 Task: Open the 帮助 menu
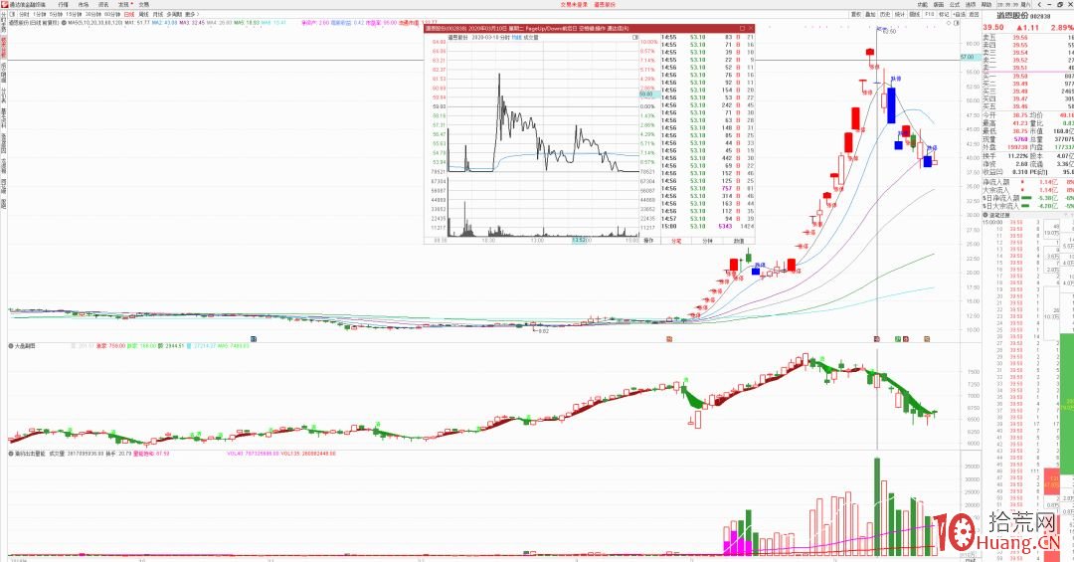click(x=985, y=5)
